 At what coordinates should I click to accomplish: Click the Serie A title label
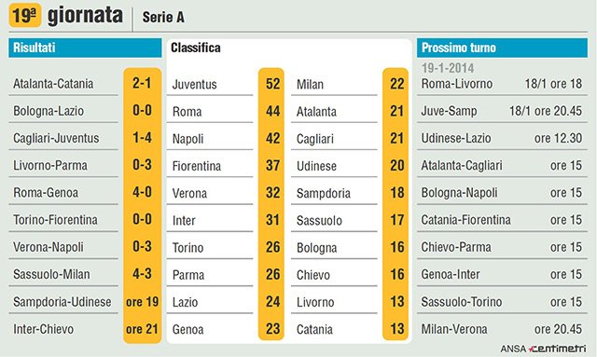click(163, 17)
